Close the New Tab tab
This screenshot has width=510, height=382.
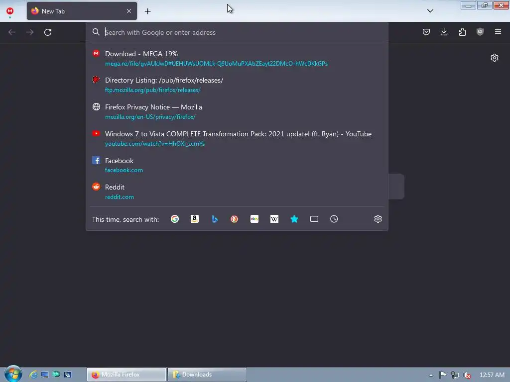pos(129,11)
